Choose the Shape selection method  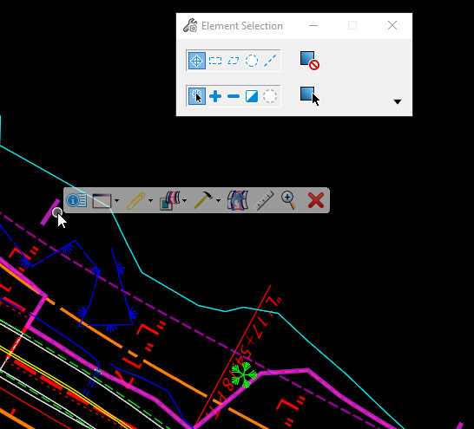point(234,61)
